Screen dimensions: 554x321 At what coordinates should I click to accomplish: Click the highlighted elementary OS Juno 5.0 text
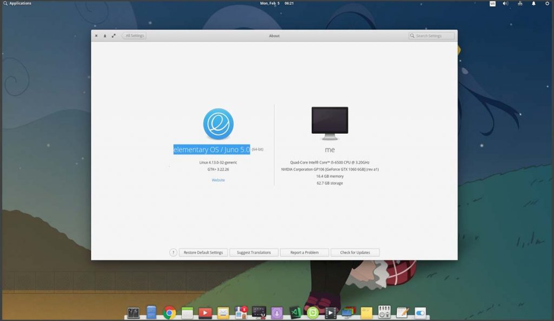click(x=211, y=149)
